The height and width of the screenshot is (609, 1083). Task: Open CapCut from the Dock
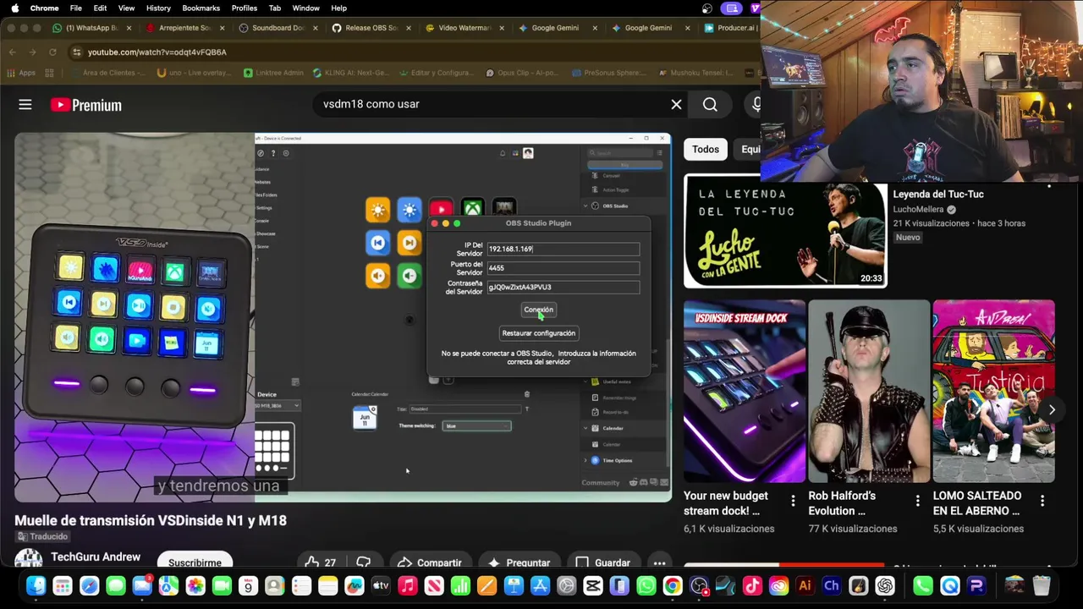pos(592,585)
